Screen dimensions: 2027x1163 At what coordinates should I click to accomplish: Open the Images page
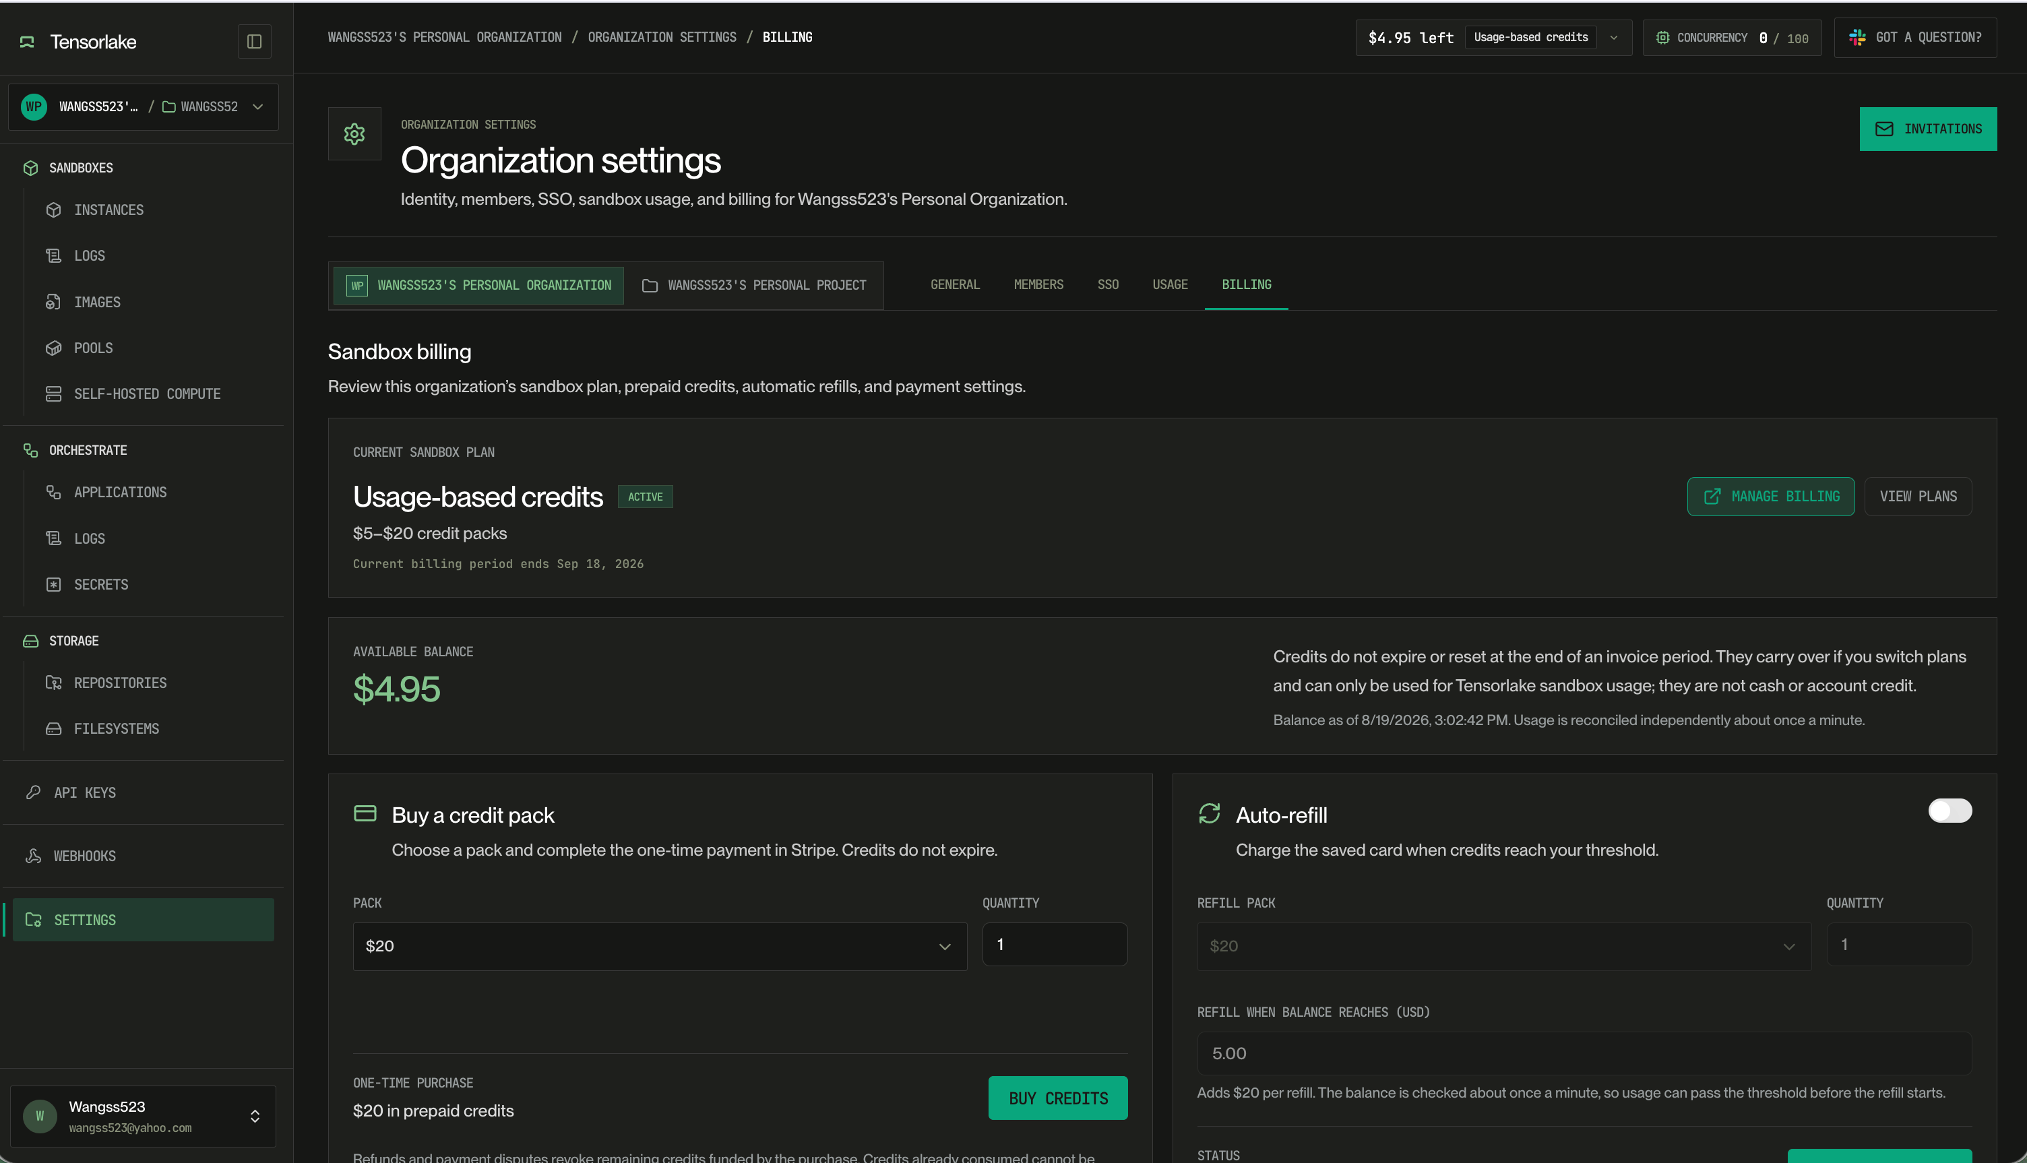(96, 302)
